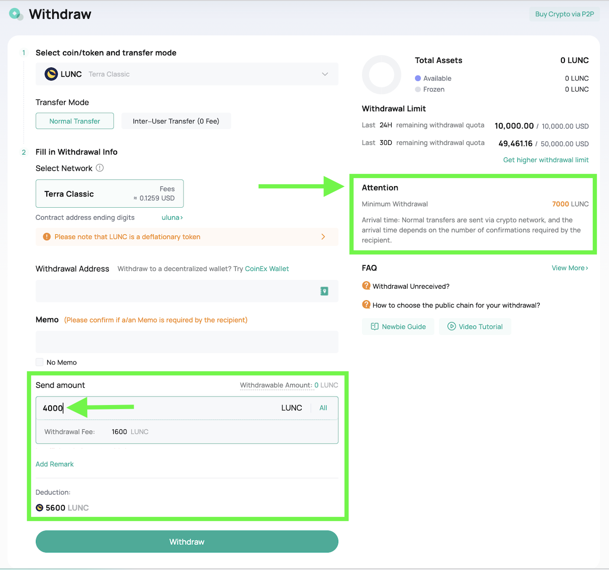Click the 49,461.16 30D remaining quota value
Screen dimensions: 609x570
[x=515, y=143]
